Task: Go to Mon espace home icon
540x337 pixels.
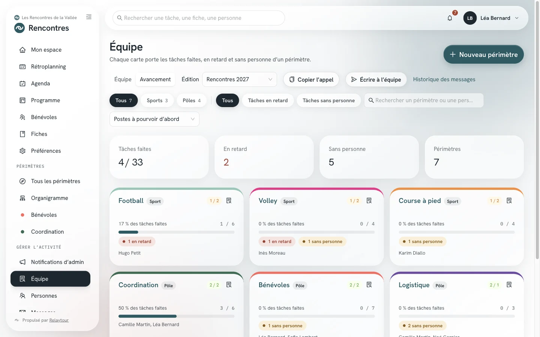Action: (22, 50)
